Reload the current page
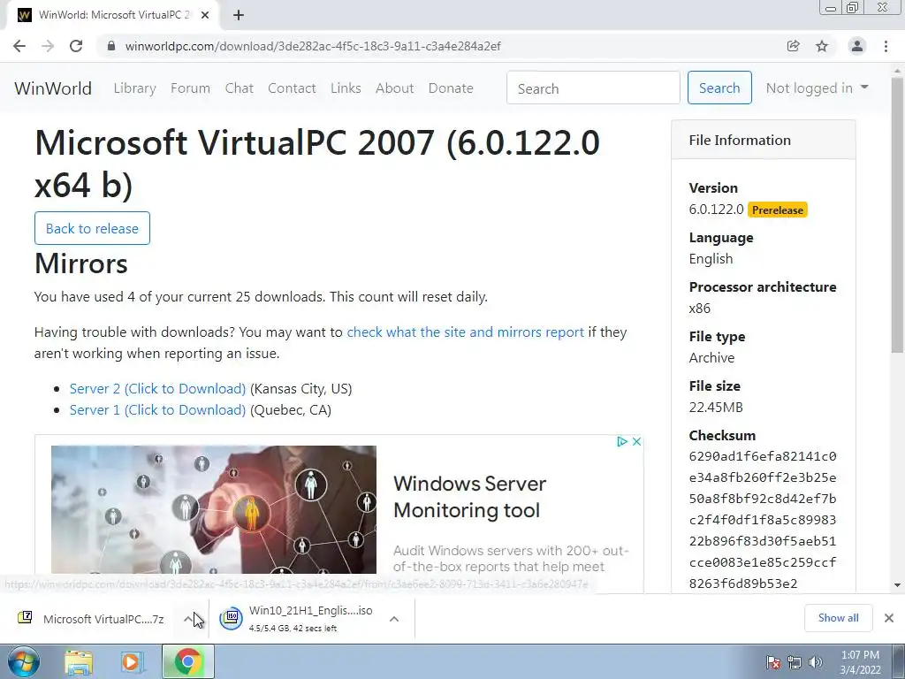 pyautogui.click(x=76, y=46)
